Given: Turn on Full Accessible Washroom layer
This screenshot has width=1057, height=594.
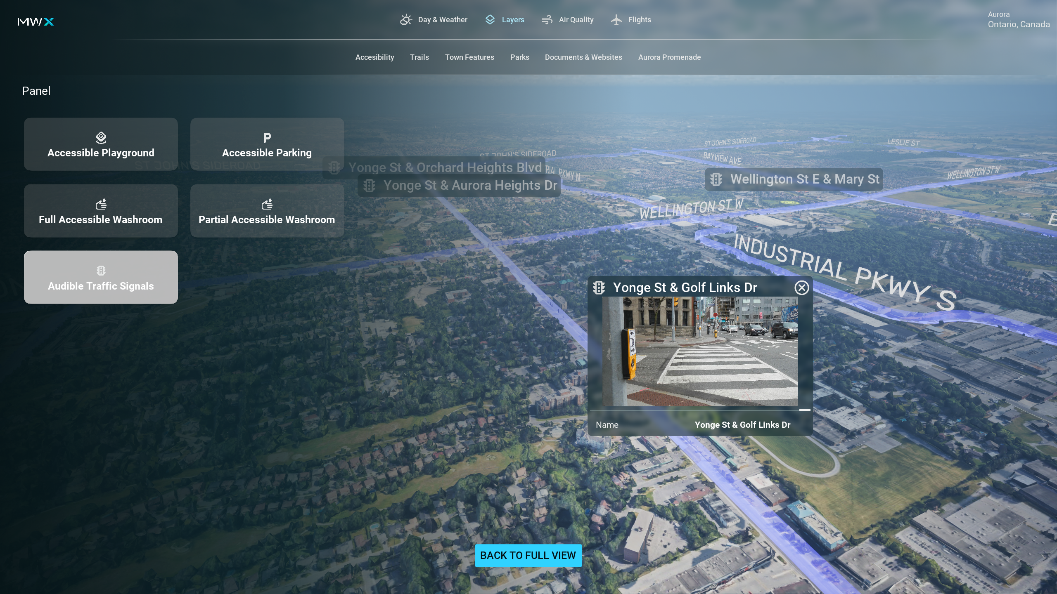Looking at the screenshot, I should [101, 211].
